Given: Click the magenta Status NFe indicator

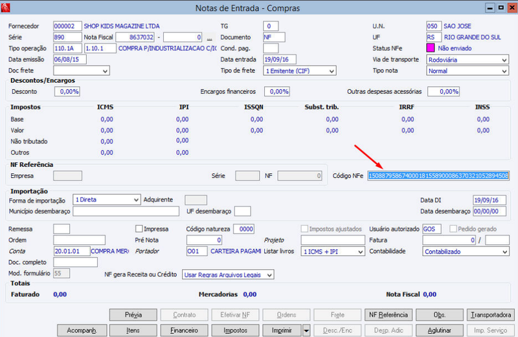Looking at the screenshot, I should (431, 49).
